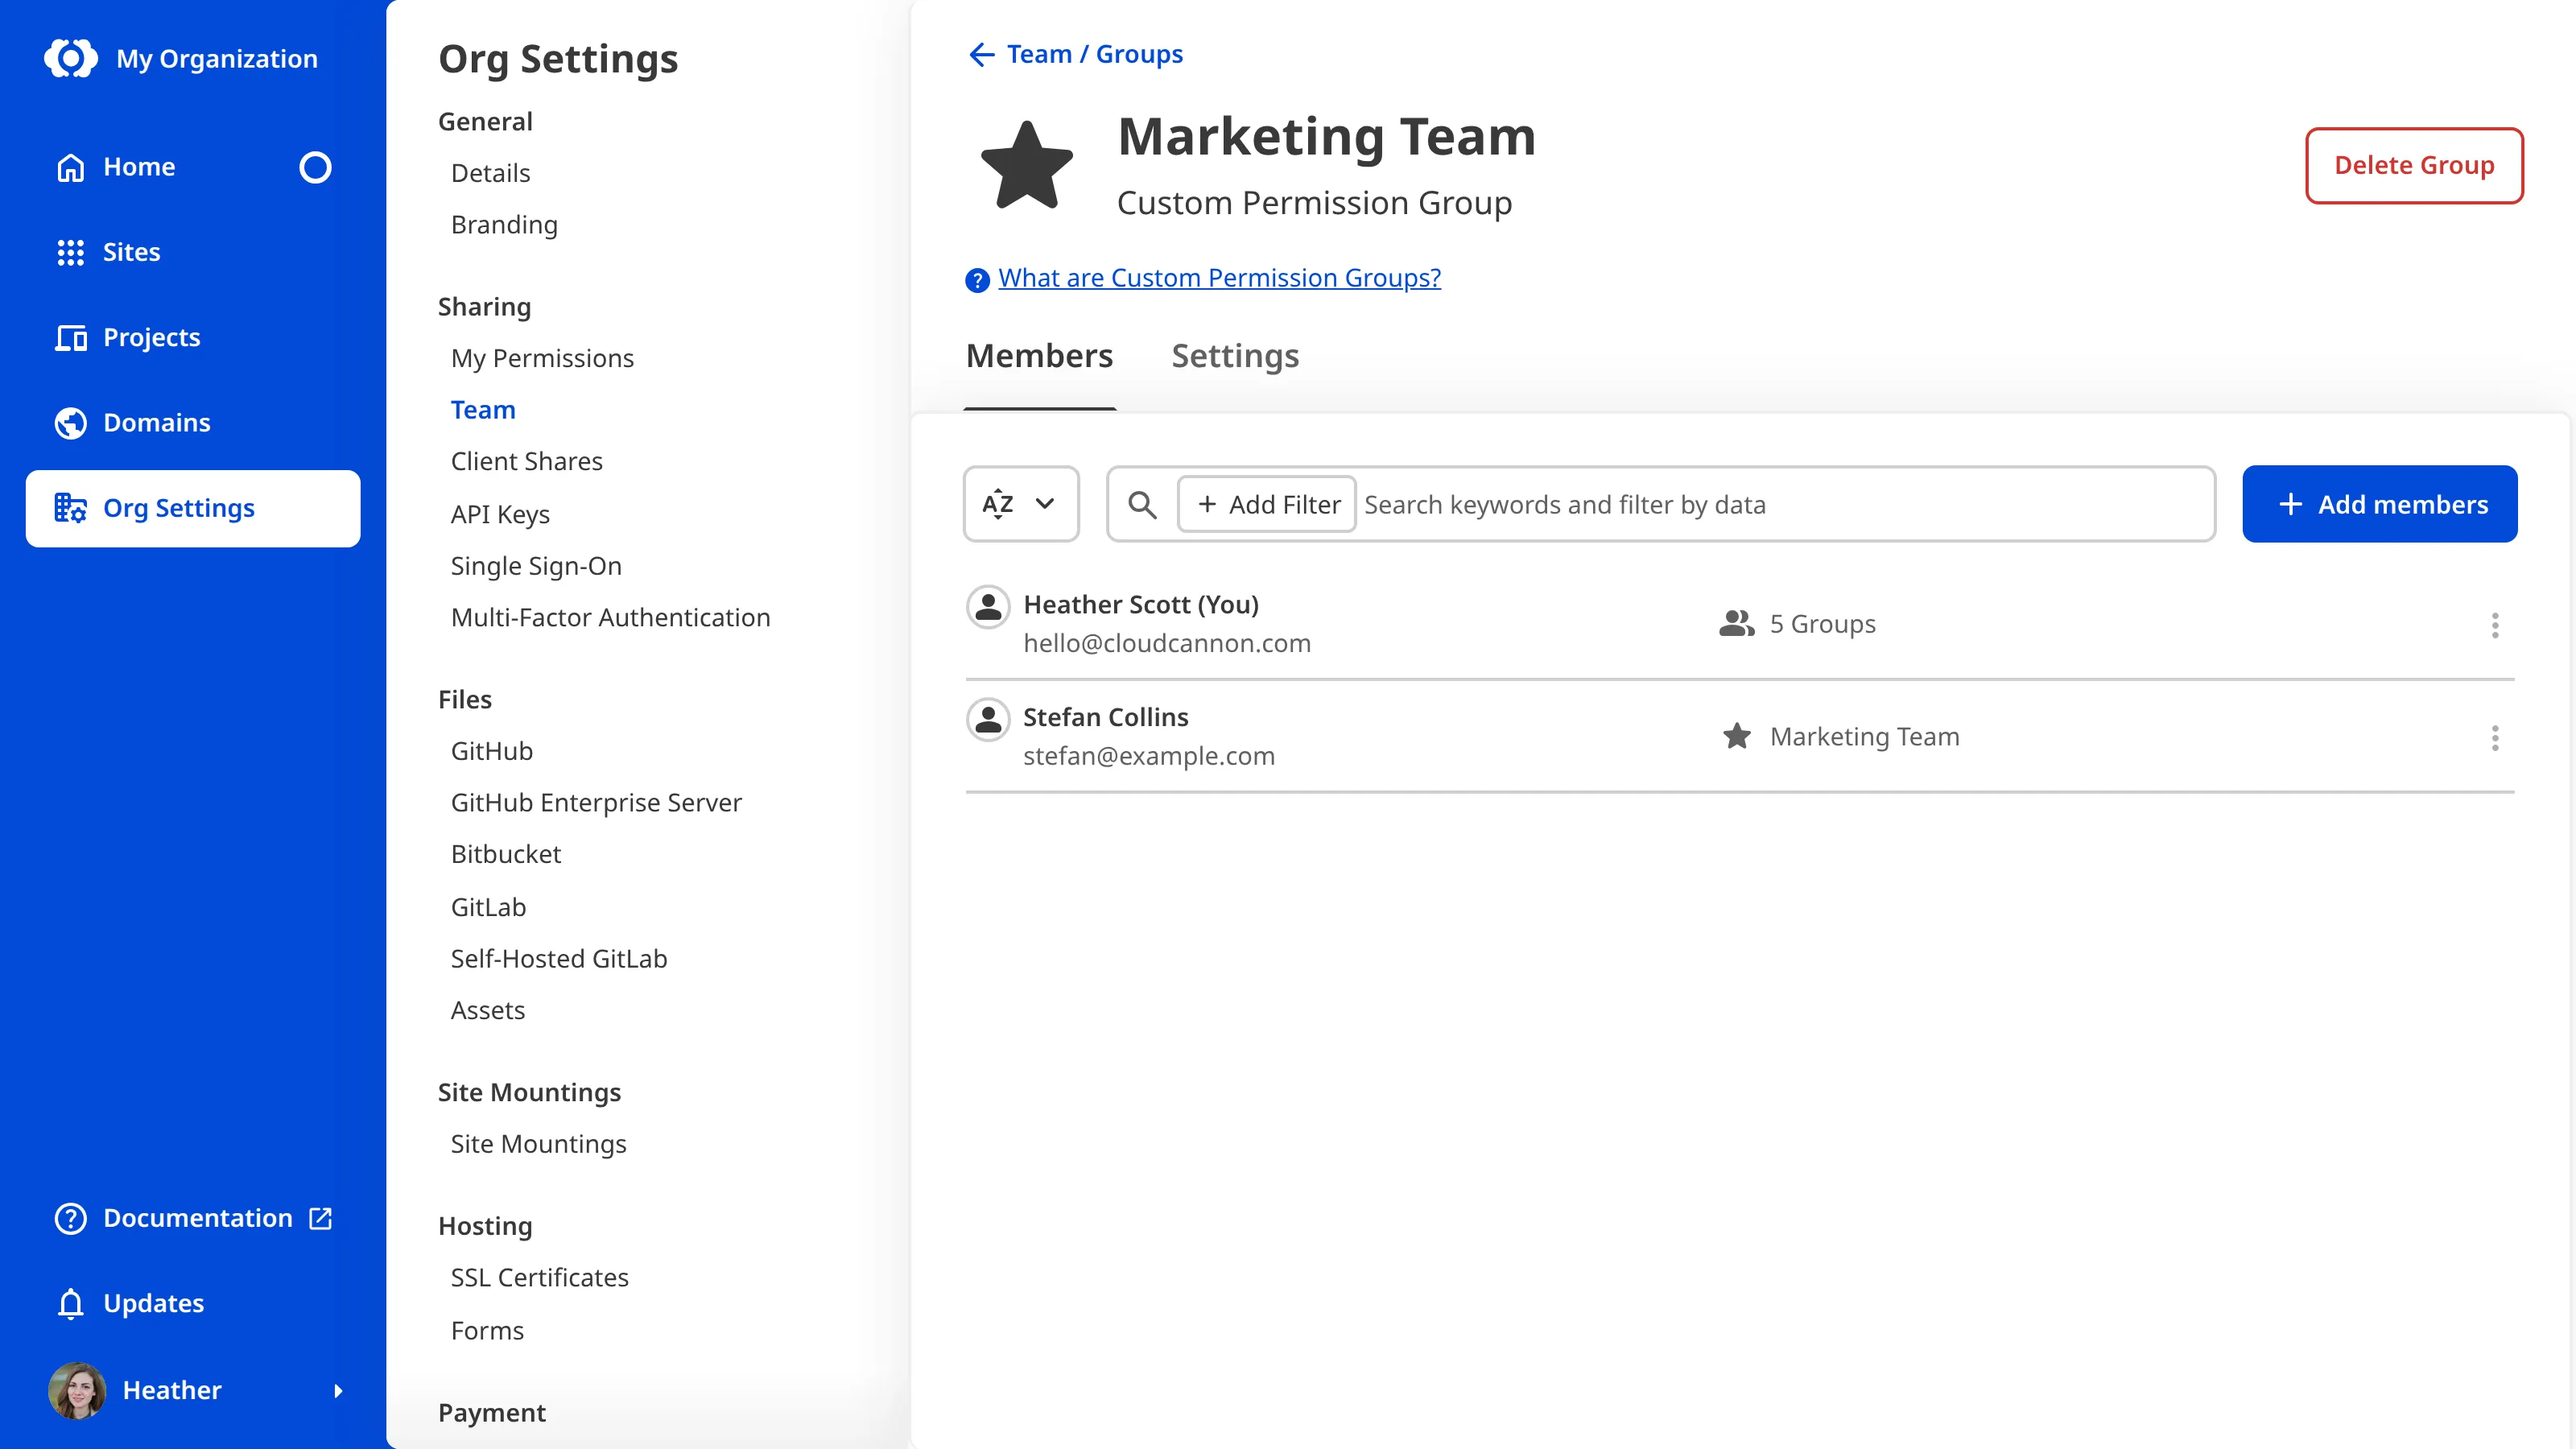Click the back arrow beside Team / Groups
This screenshot has height=1449, width=2576.
click(x=982, y=54)
